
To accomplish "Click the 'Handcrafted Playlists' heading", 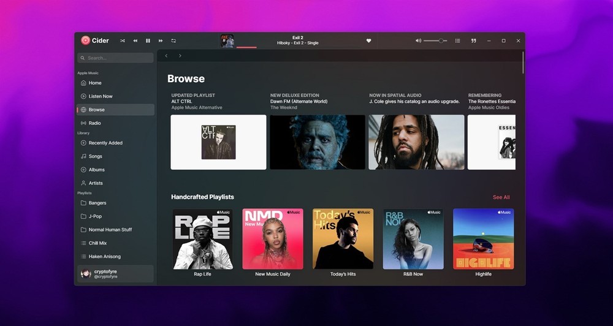I will [x=202, y=197].
